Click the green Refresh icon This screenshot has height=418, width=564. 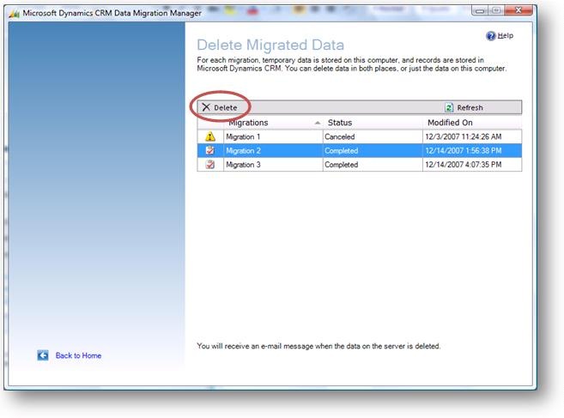point(448,107)
